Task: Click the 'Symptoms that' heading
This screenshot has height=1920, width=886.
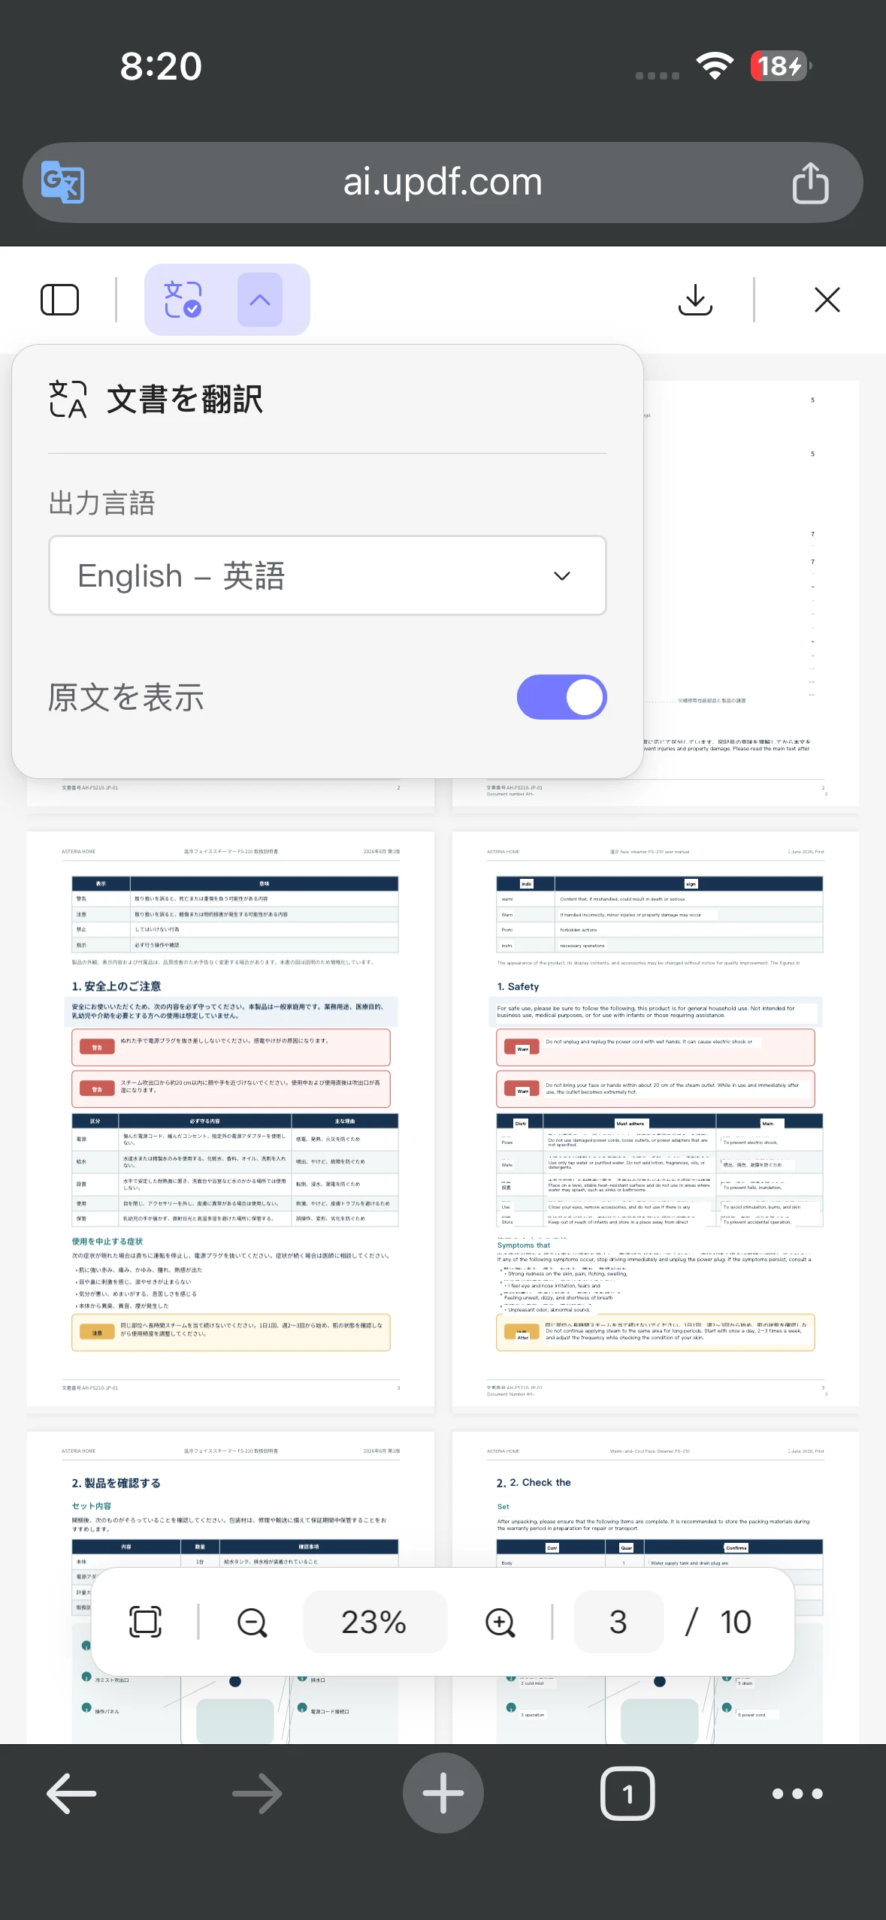Action: 524,1245
